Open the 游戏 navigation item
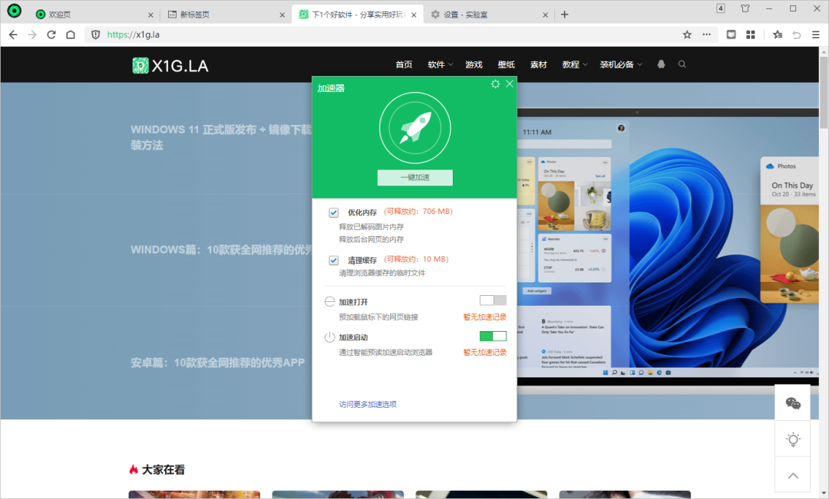The height and width of the screenshot is (499, 829). (x=474, y=64)
